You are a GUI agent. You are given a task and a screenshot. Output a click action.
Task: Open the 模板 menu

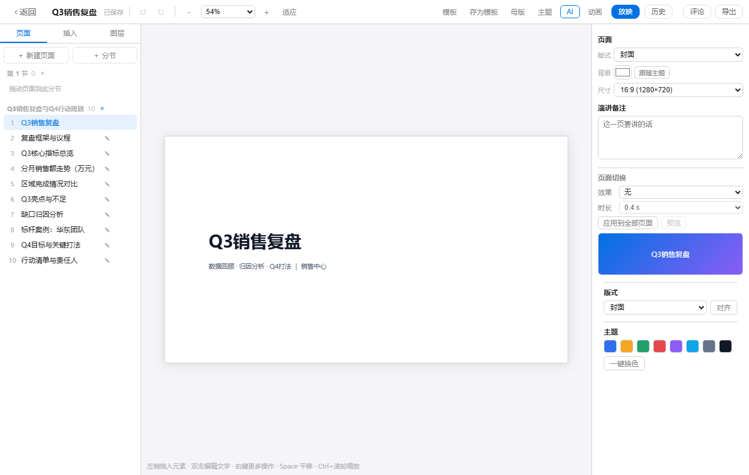tap(450, 12)
